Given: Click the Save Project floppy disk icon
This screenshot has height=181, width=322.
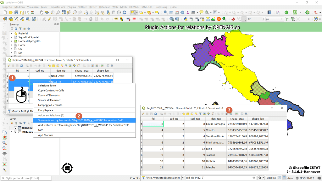Looking at the screenshot, I should 16,13.
